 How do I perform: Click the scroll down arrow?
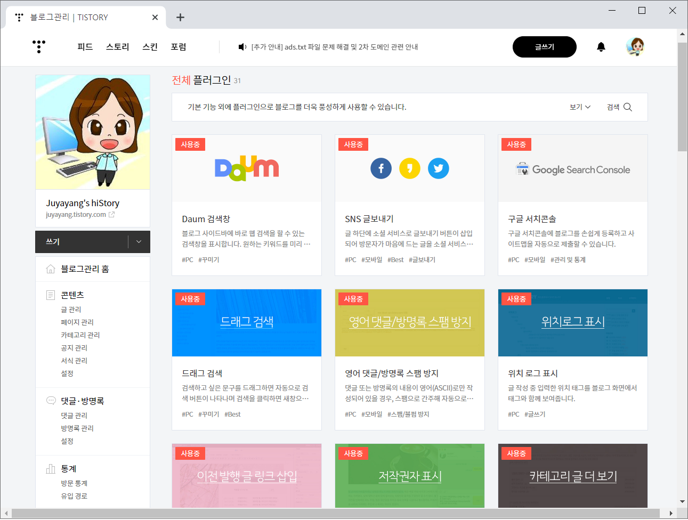[682, 501]
